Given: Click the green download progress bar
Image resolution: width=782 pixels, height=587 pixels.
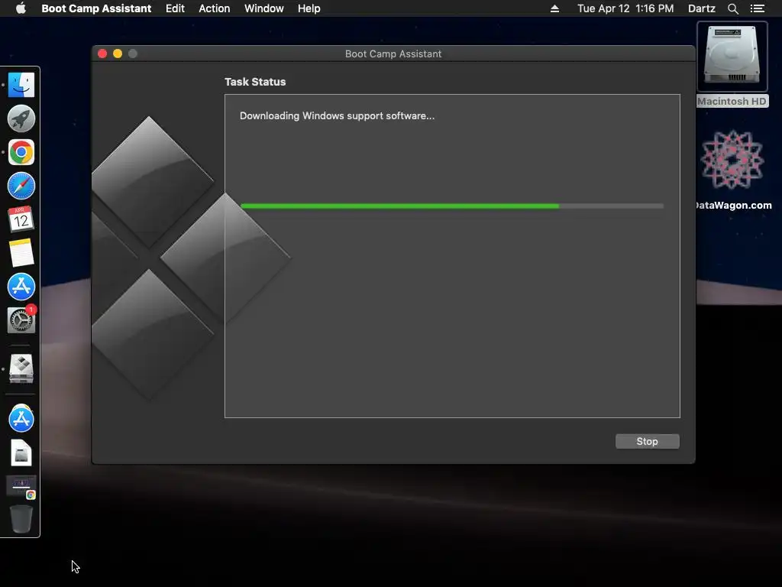Looking at the screenshot, I should click(452, 206).
